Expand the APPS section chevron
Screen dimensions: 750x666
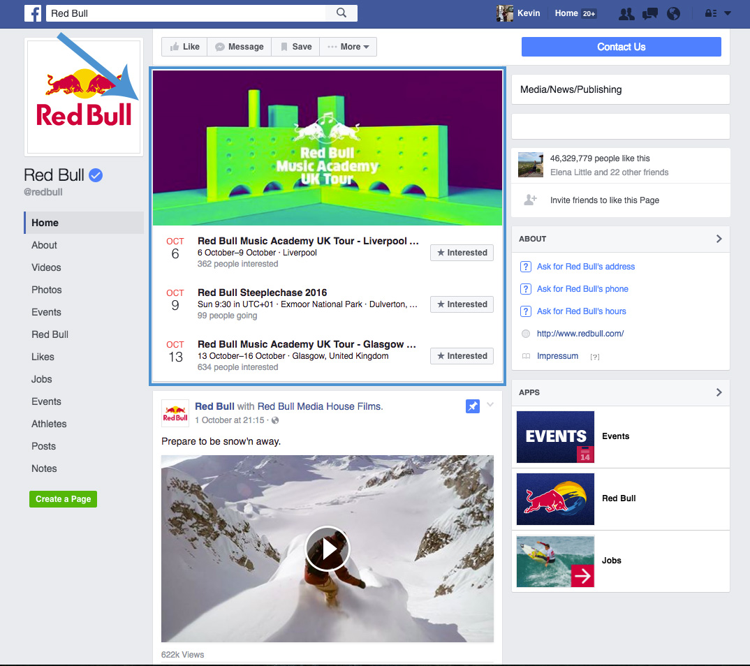(x=719, y=392)
